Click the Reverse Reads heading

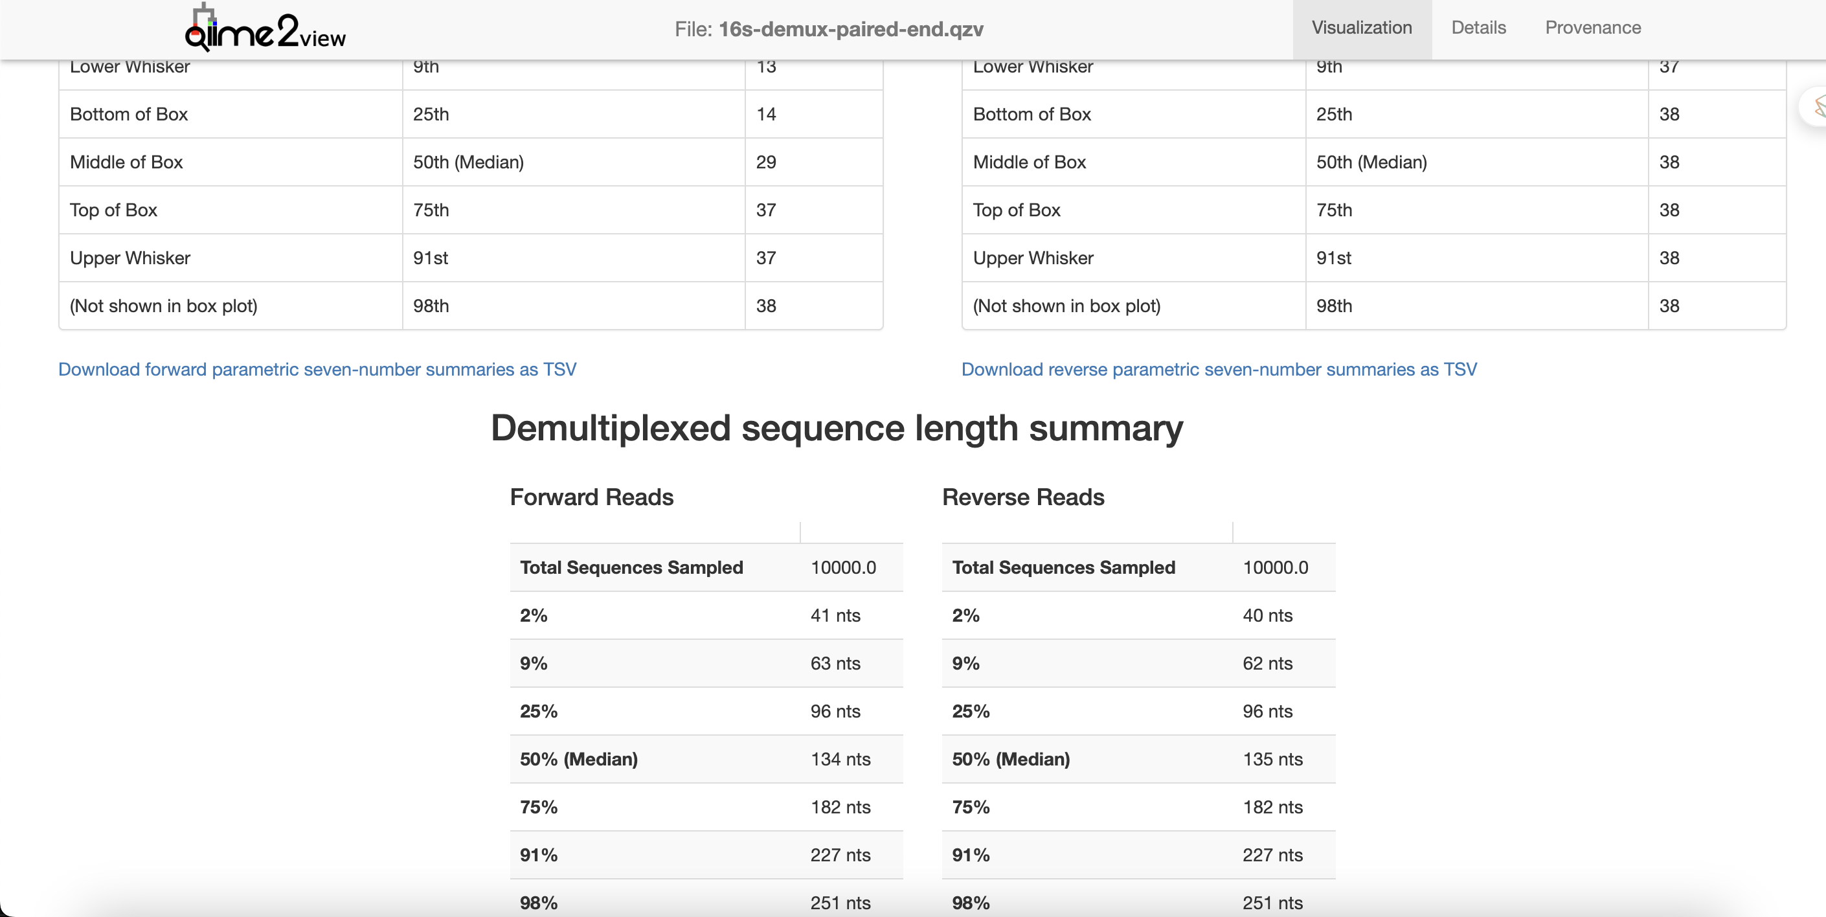click(x=1022, y=497)
